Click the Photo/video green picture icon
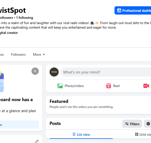 pos(60,86)
